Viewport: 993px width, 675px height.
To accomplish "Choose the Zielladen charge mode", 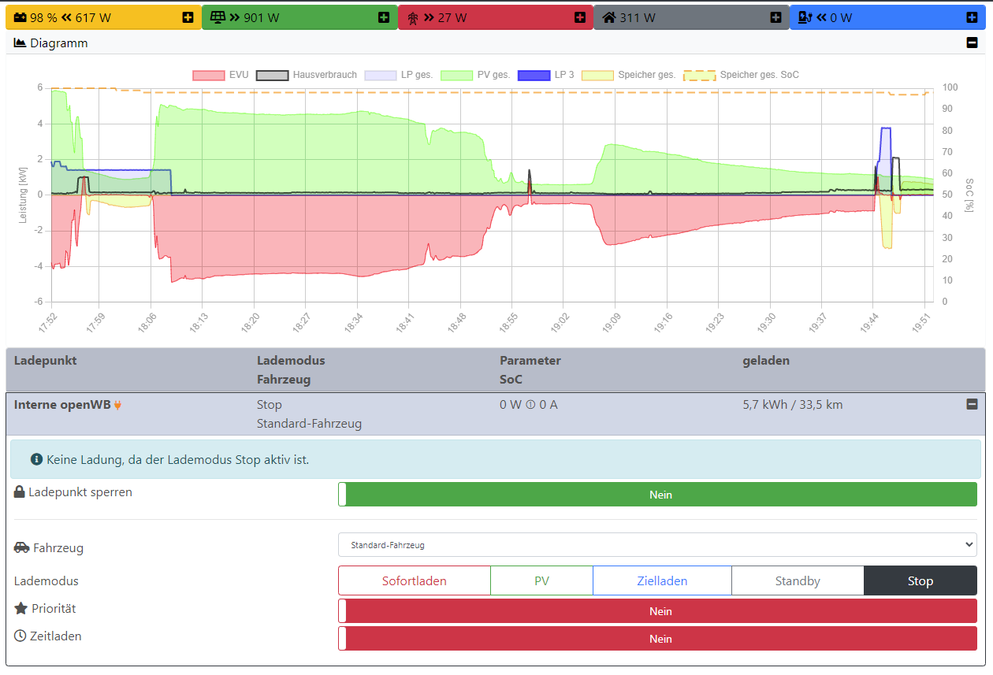I will (662, 581).
